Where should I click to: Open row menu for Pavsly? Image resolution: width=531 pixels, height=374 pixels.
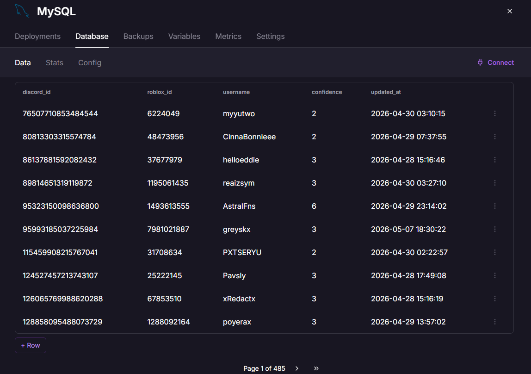point(495,275)
